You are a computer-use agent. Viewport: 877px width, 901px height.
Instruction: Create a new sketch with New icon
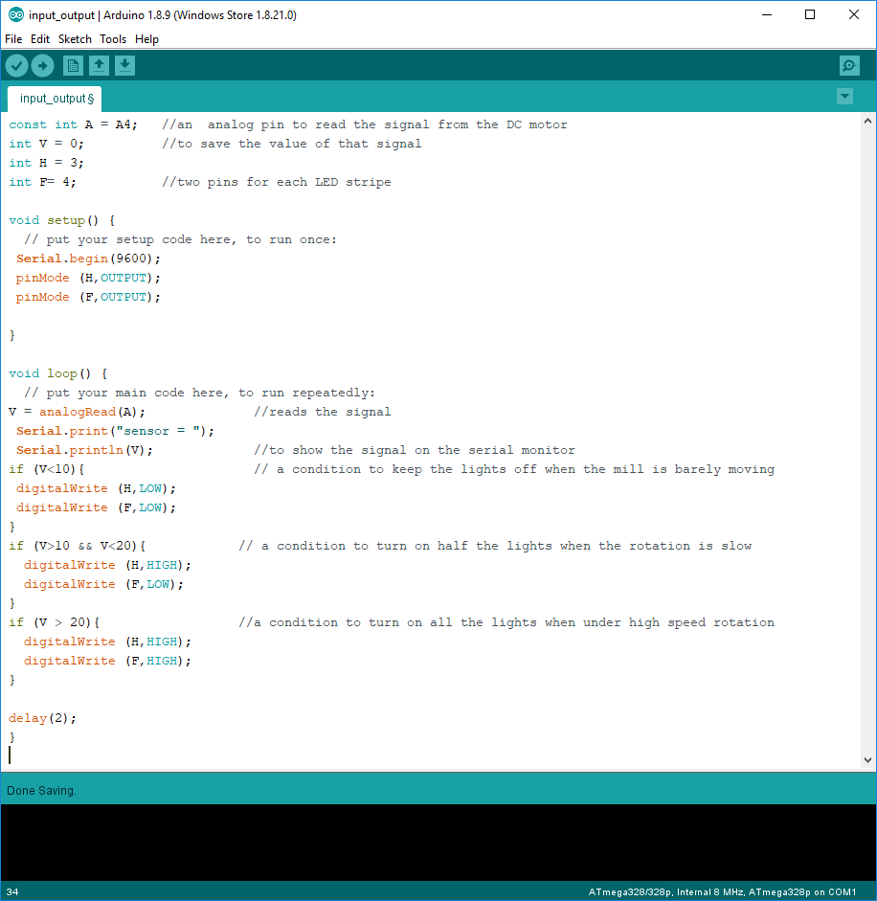(73, 66)
